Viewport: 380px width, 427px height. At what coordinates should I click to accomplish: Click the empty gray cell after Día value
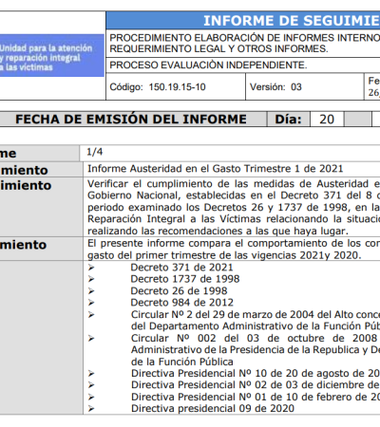pos(357,120)
